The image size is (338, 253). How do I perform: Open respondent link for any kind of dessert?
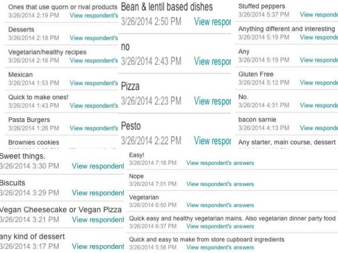[x=98, y=246]
